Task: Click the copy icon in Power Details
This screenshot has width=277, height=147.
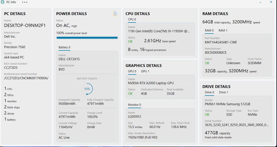Action: point(115,14)
